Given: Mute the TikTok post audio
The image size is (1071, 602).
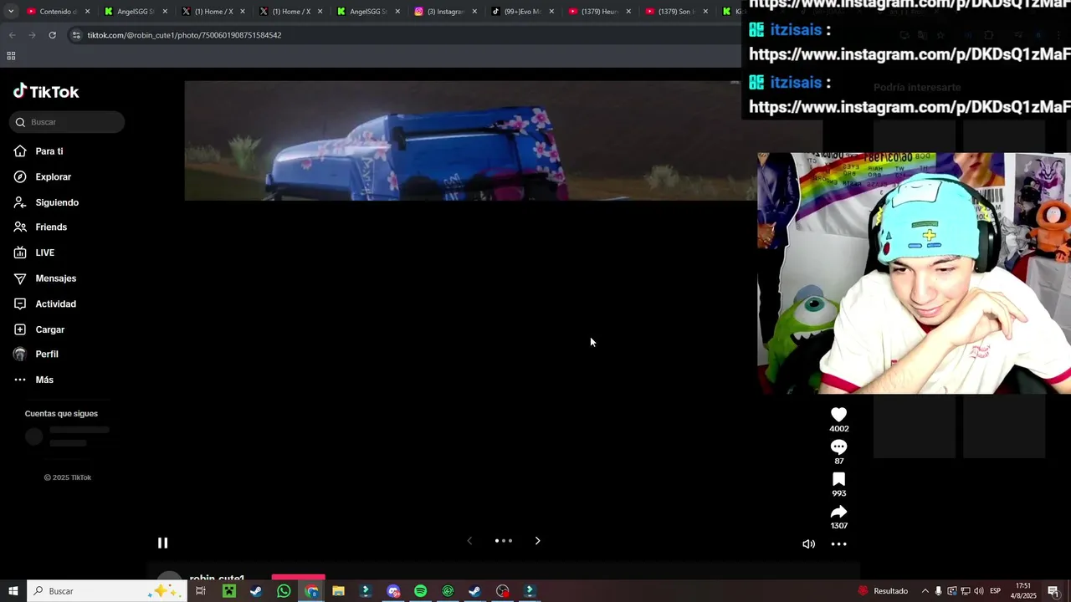Looking at the screenshot, I should click(808, 544).
